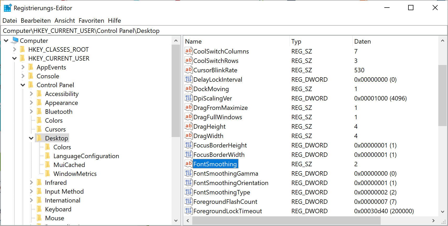Sort values by the Name column header

pos(236,41)
